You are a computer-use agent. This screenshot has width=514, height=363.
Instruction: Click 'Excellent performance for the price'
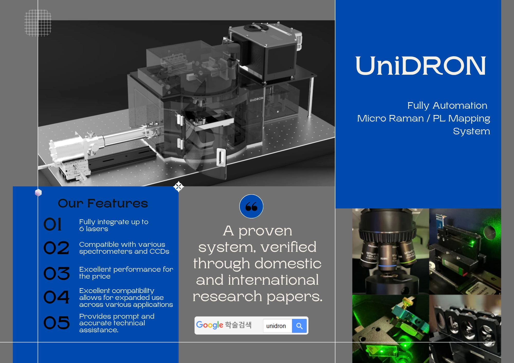(126, 273)
